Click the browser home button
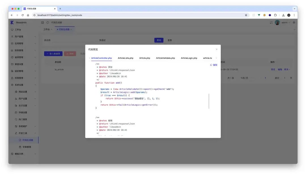306x175 pixels. pos(28,15)
